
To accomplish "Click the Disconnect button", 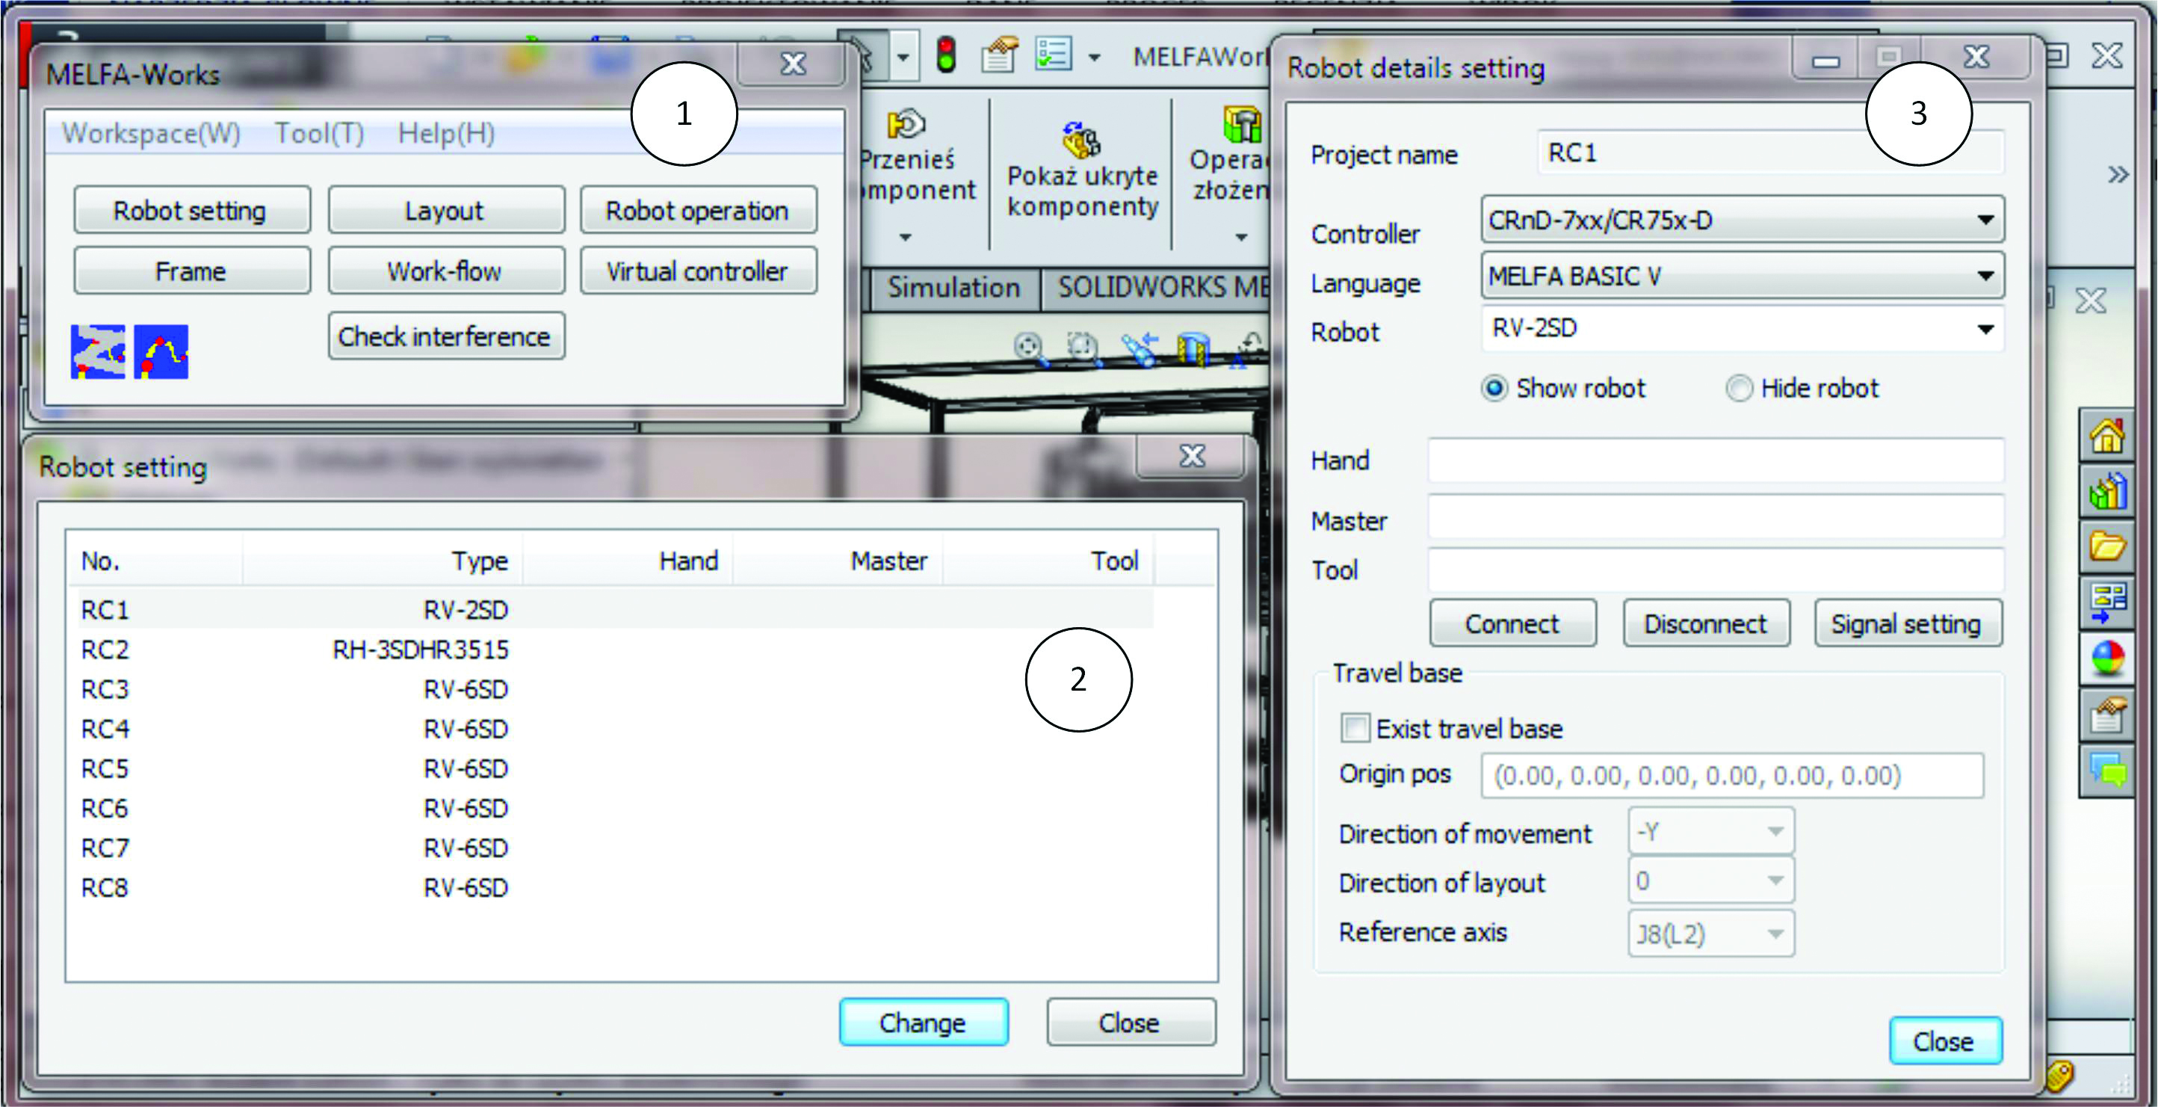I will tap(1706, 623).
